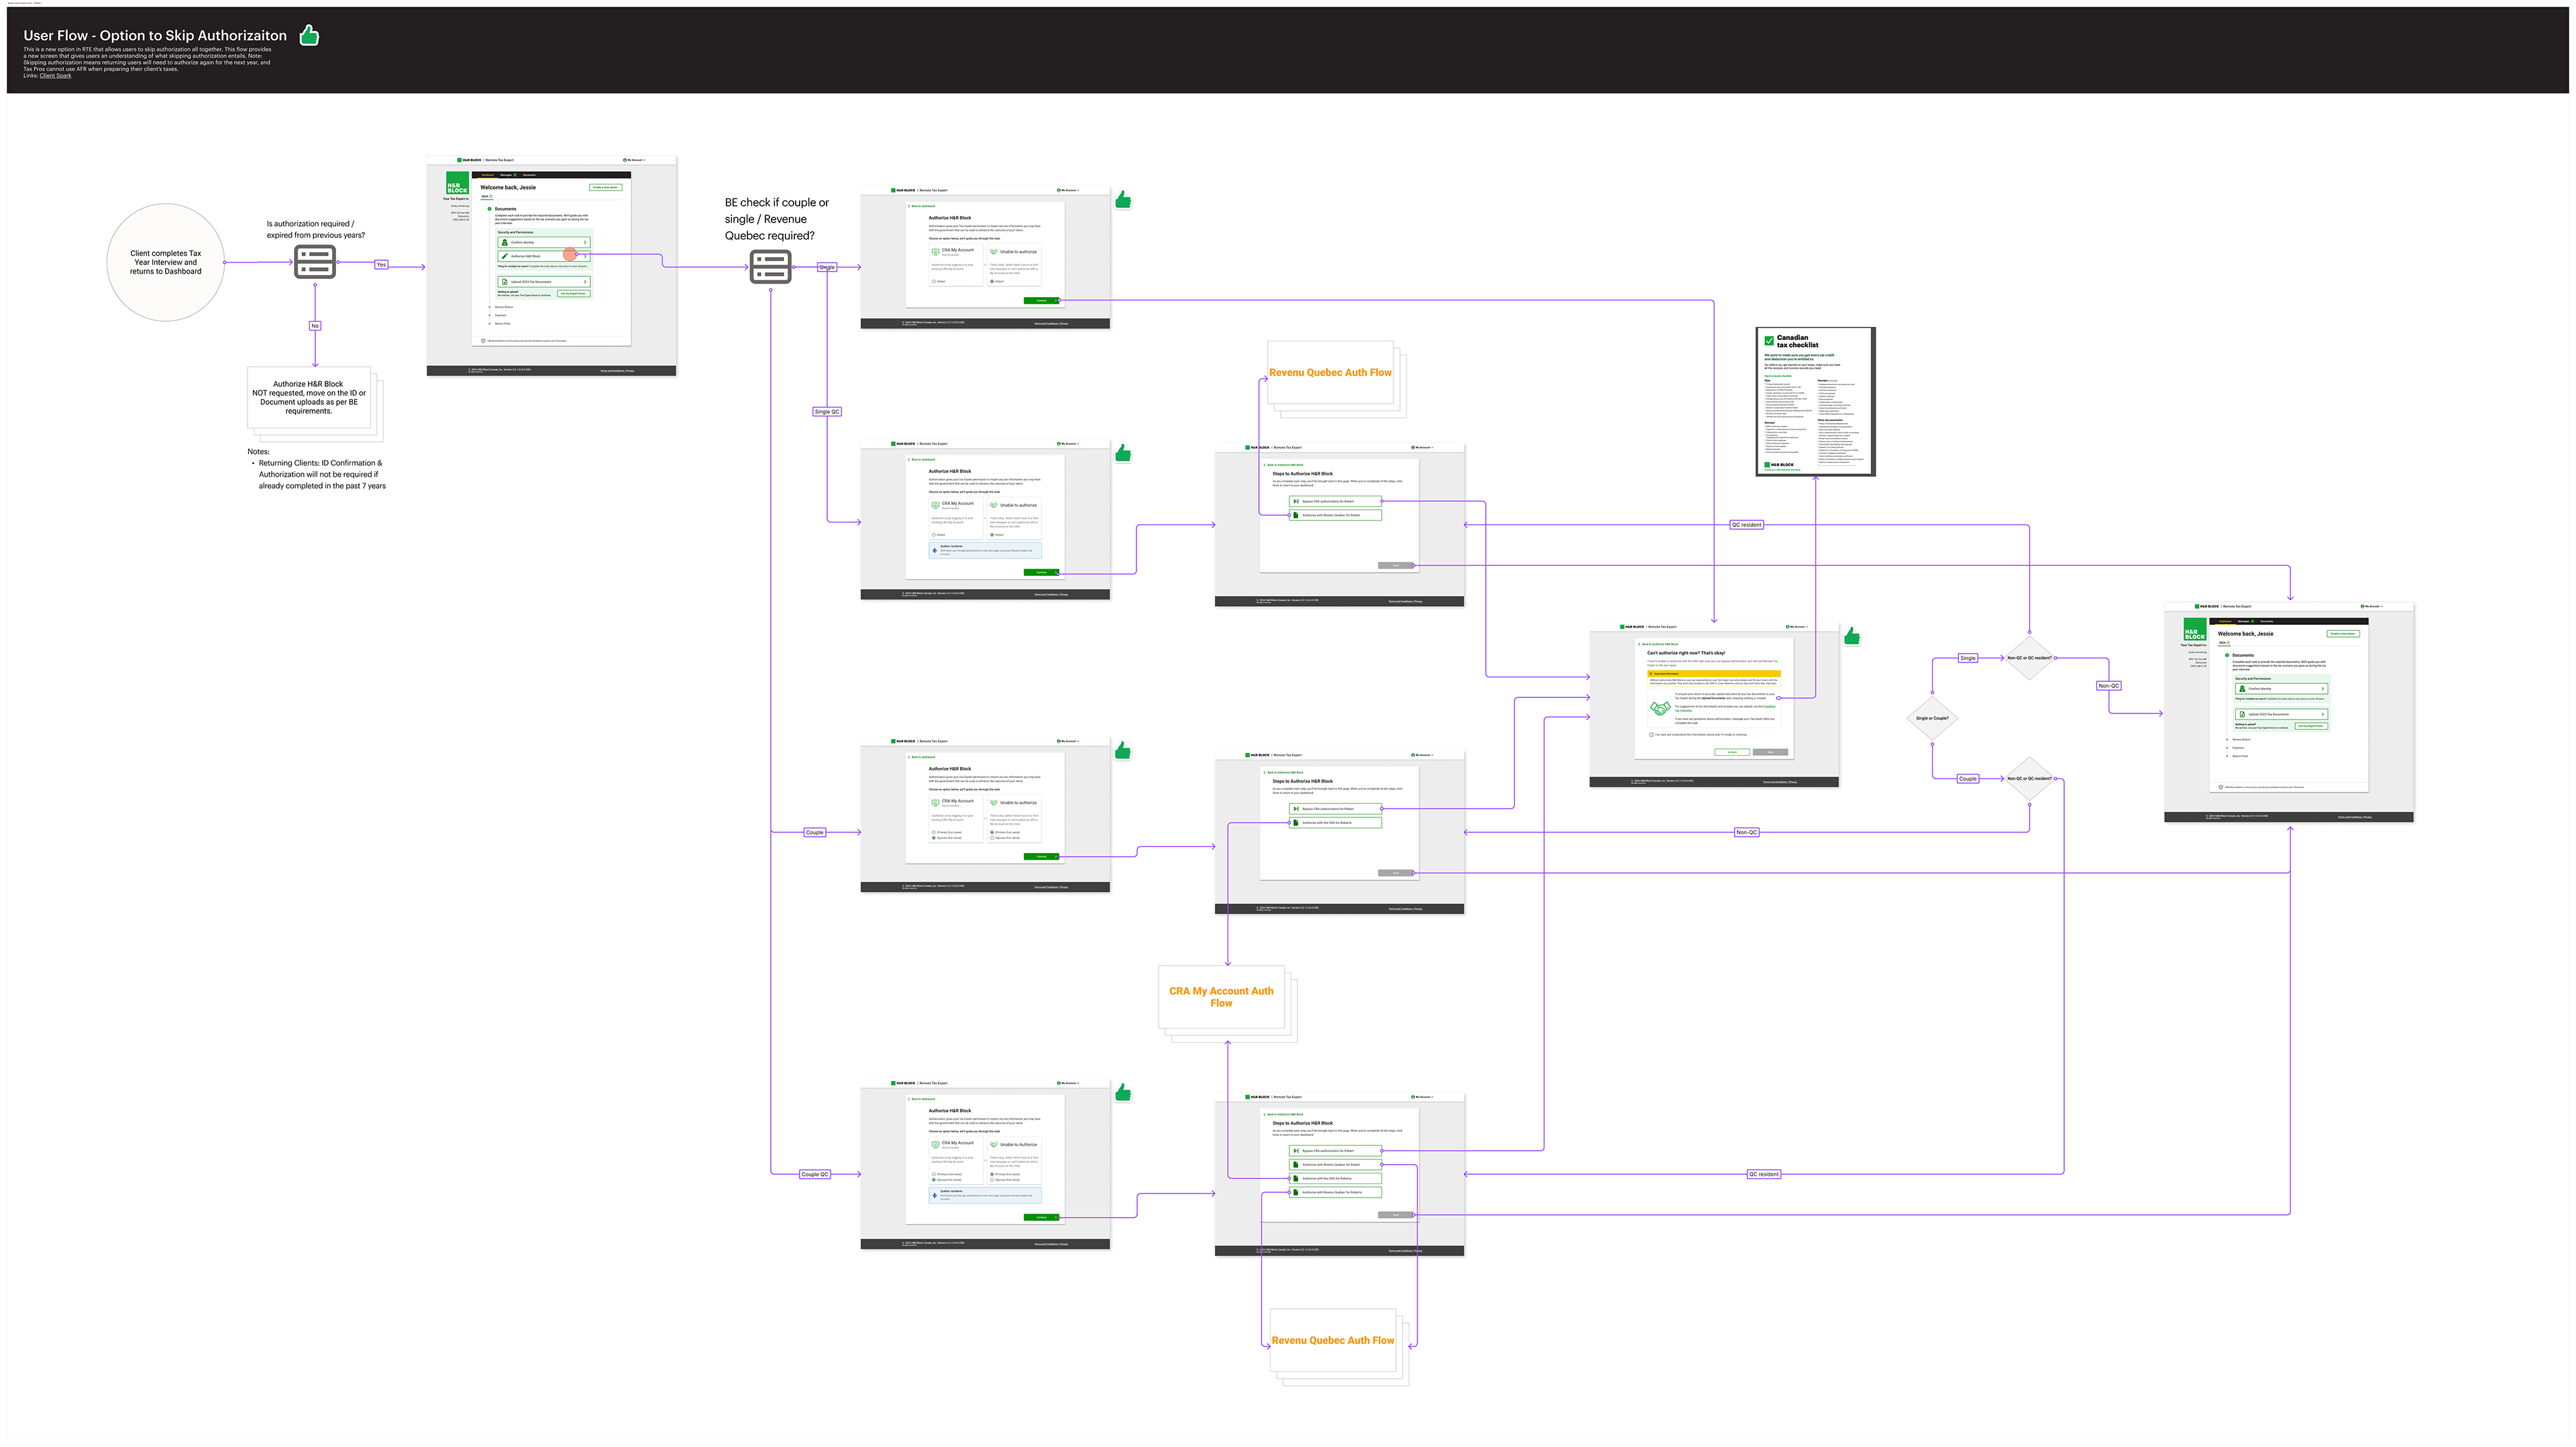Screen dimensions: 2576x1447
Task: Select the "Single or Couple?" decision diamond
Action: 1932,717
